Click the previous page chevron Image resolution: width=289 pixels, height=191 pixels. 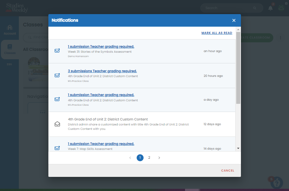click(x=130, y=158)
